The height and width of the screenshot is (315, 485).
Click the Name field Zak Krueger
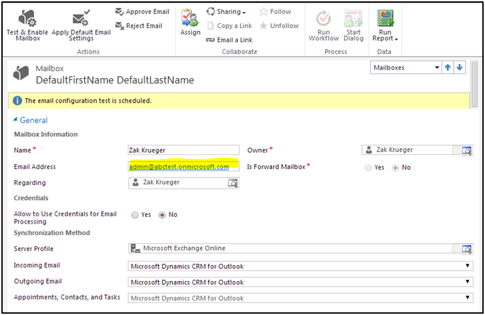[x=184, y=150]
